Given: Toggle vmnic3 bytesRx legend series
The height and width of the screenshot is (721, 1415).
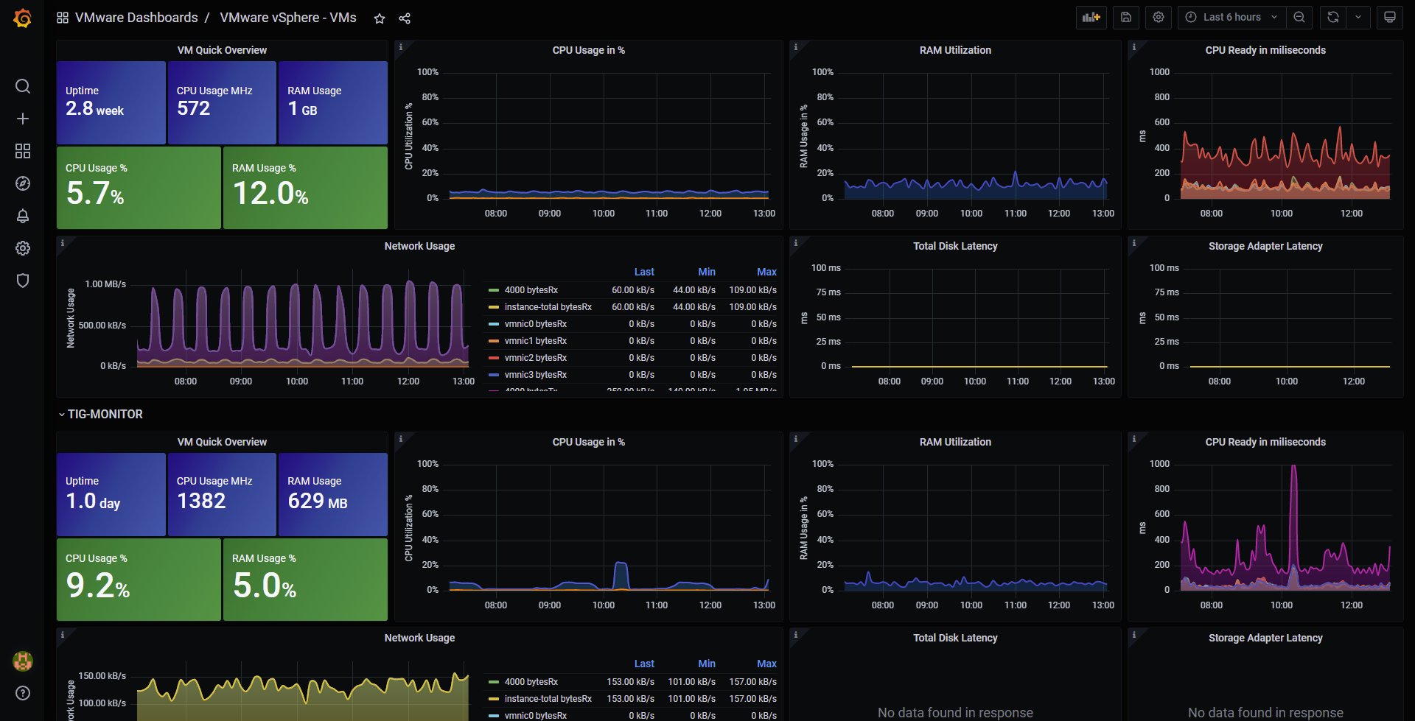Looking at the screenshot, I should click(535, 375).
